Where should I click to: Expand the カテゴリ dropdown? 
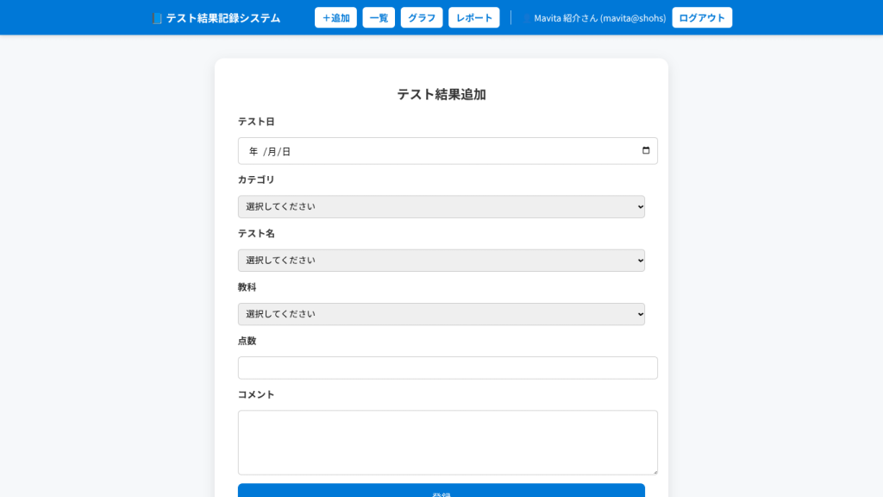click(441, 207)
